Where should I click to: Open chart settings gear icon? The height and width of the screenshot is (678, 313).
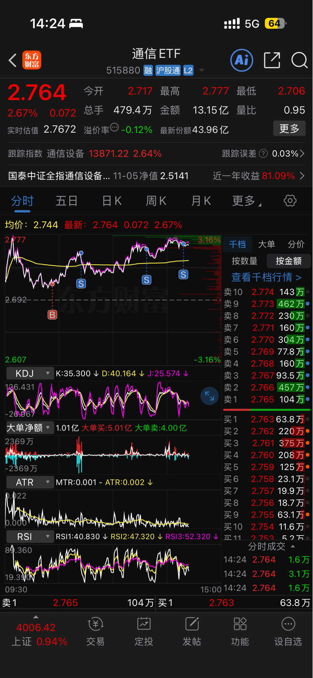click(290, 201)
